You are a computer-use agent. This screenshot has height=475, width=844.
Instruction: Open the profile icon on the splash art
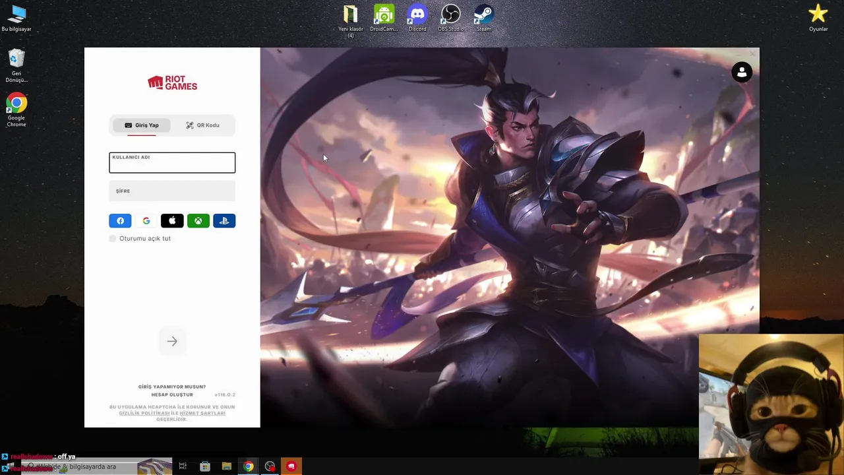[742, 73]
